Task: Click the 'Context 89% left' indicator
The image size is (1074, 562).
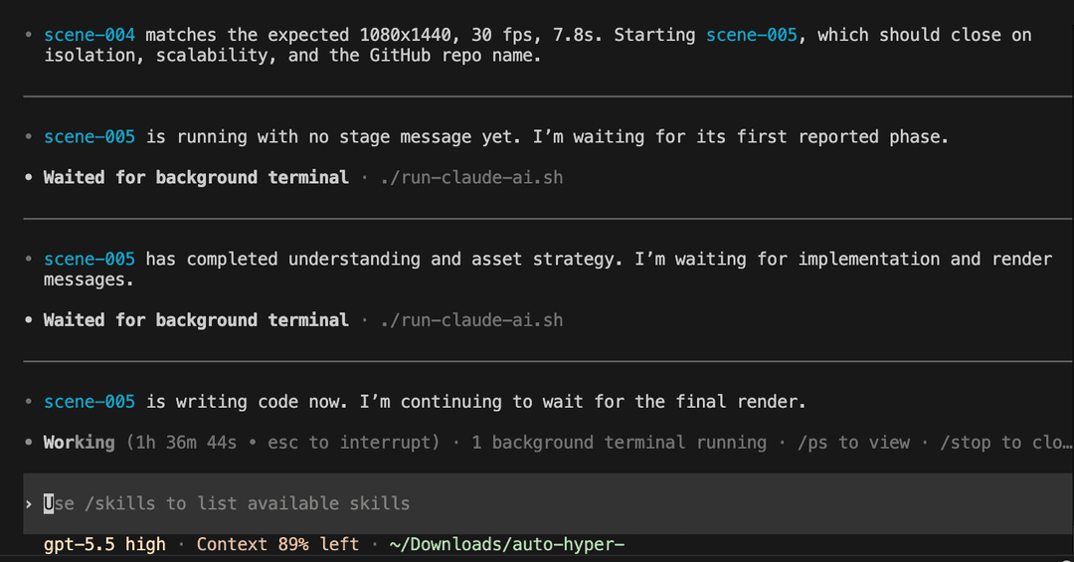Action: [278, 544]
